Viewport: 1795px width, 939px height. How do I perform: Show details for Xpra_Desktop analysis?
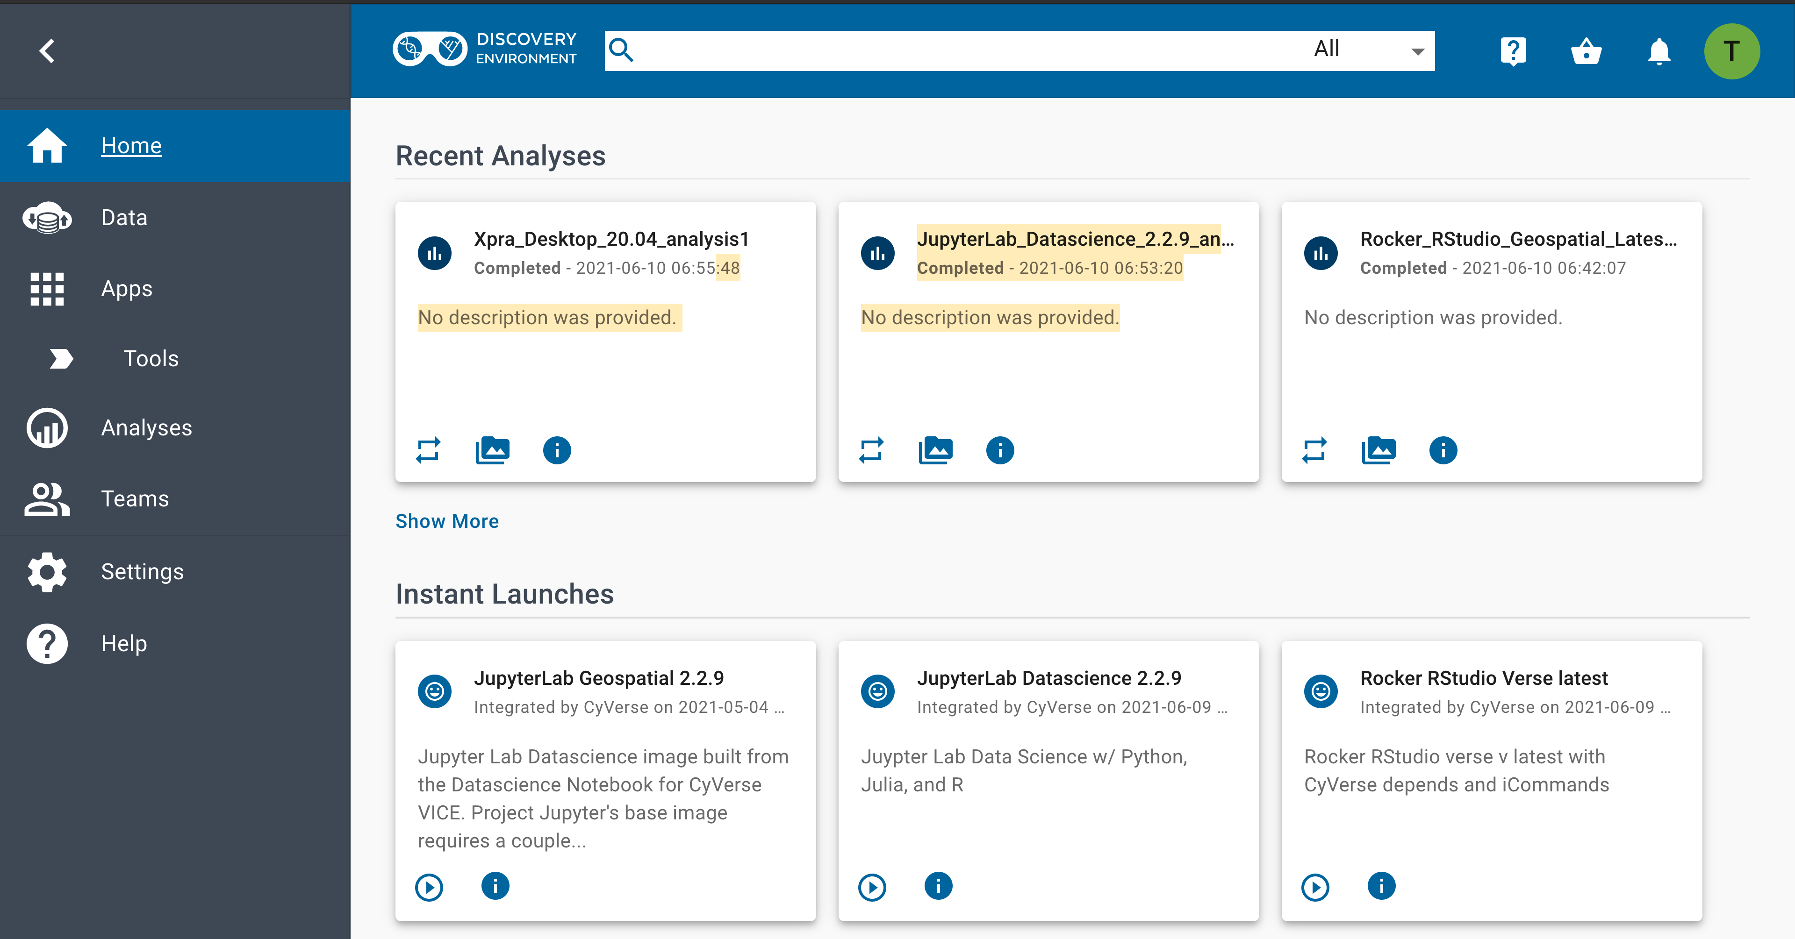tap(557, 450)
